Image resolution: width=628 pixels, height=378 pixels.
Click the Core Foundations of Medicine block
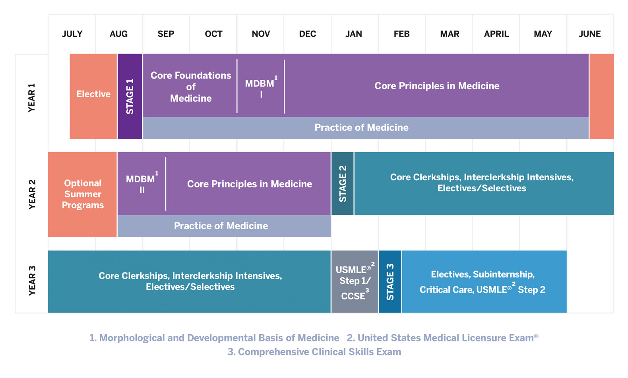[190, 87]
